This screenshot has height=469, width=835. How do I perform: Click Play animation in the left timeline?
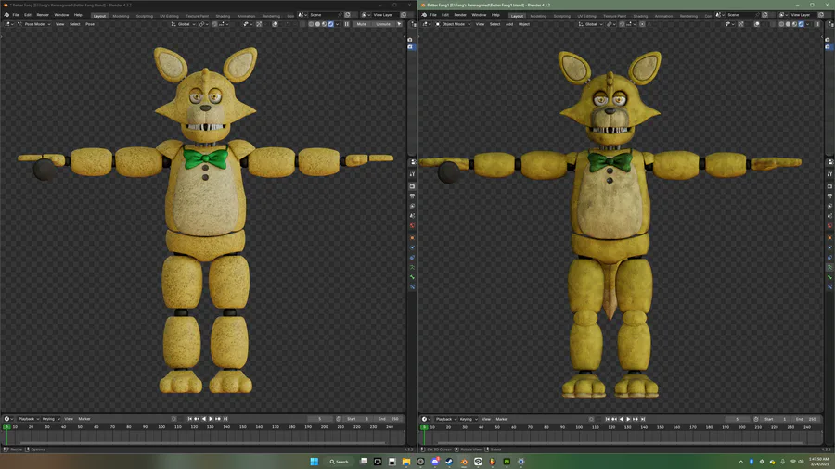[211, 419]
